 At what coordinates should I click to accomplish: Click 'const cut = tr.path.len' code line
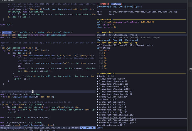24,117
